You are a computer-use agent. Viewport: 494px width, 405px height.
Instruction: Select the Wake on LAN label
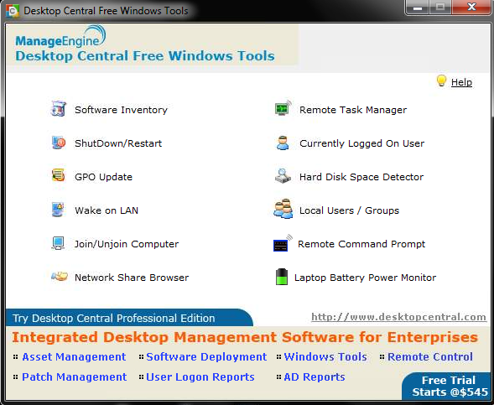[x=107, y=210]
